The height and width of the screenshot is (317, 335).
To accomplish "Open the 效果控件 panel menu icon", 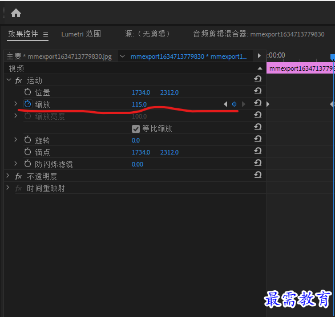I will [x=46, y=34].
